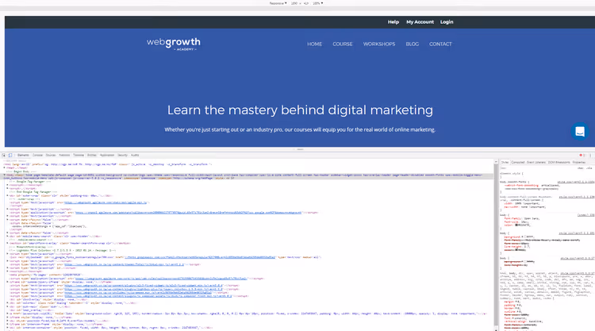Open the DOM Breakpoints sidebar tab
This screenshot has height=331, width=595.
[559, 163]
